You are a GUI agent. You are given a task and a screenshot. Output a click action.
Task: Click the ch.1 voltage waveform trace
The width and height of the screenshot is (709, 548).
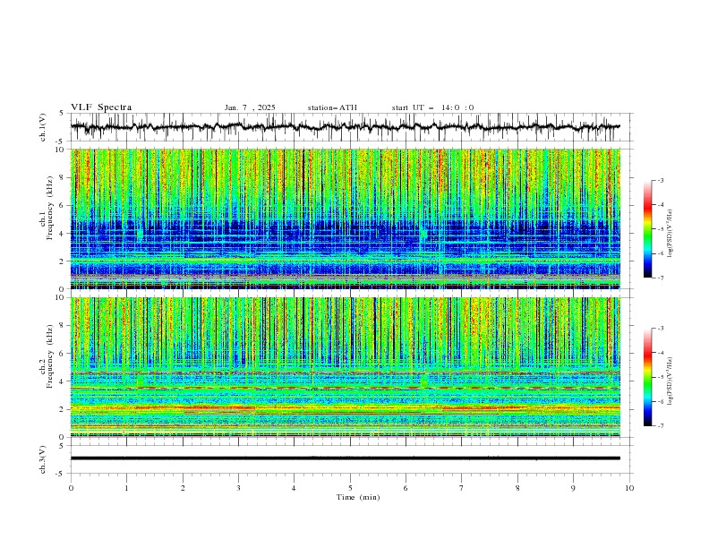[x=346, y=127]
